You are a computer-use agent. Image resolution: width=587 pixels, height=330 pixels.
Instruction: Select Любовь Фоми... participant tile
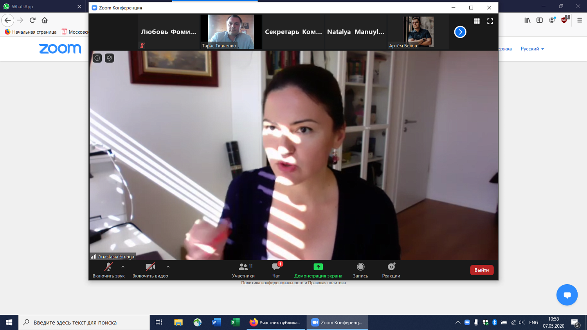[x=169, y=32]
